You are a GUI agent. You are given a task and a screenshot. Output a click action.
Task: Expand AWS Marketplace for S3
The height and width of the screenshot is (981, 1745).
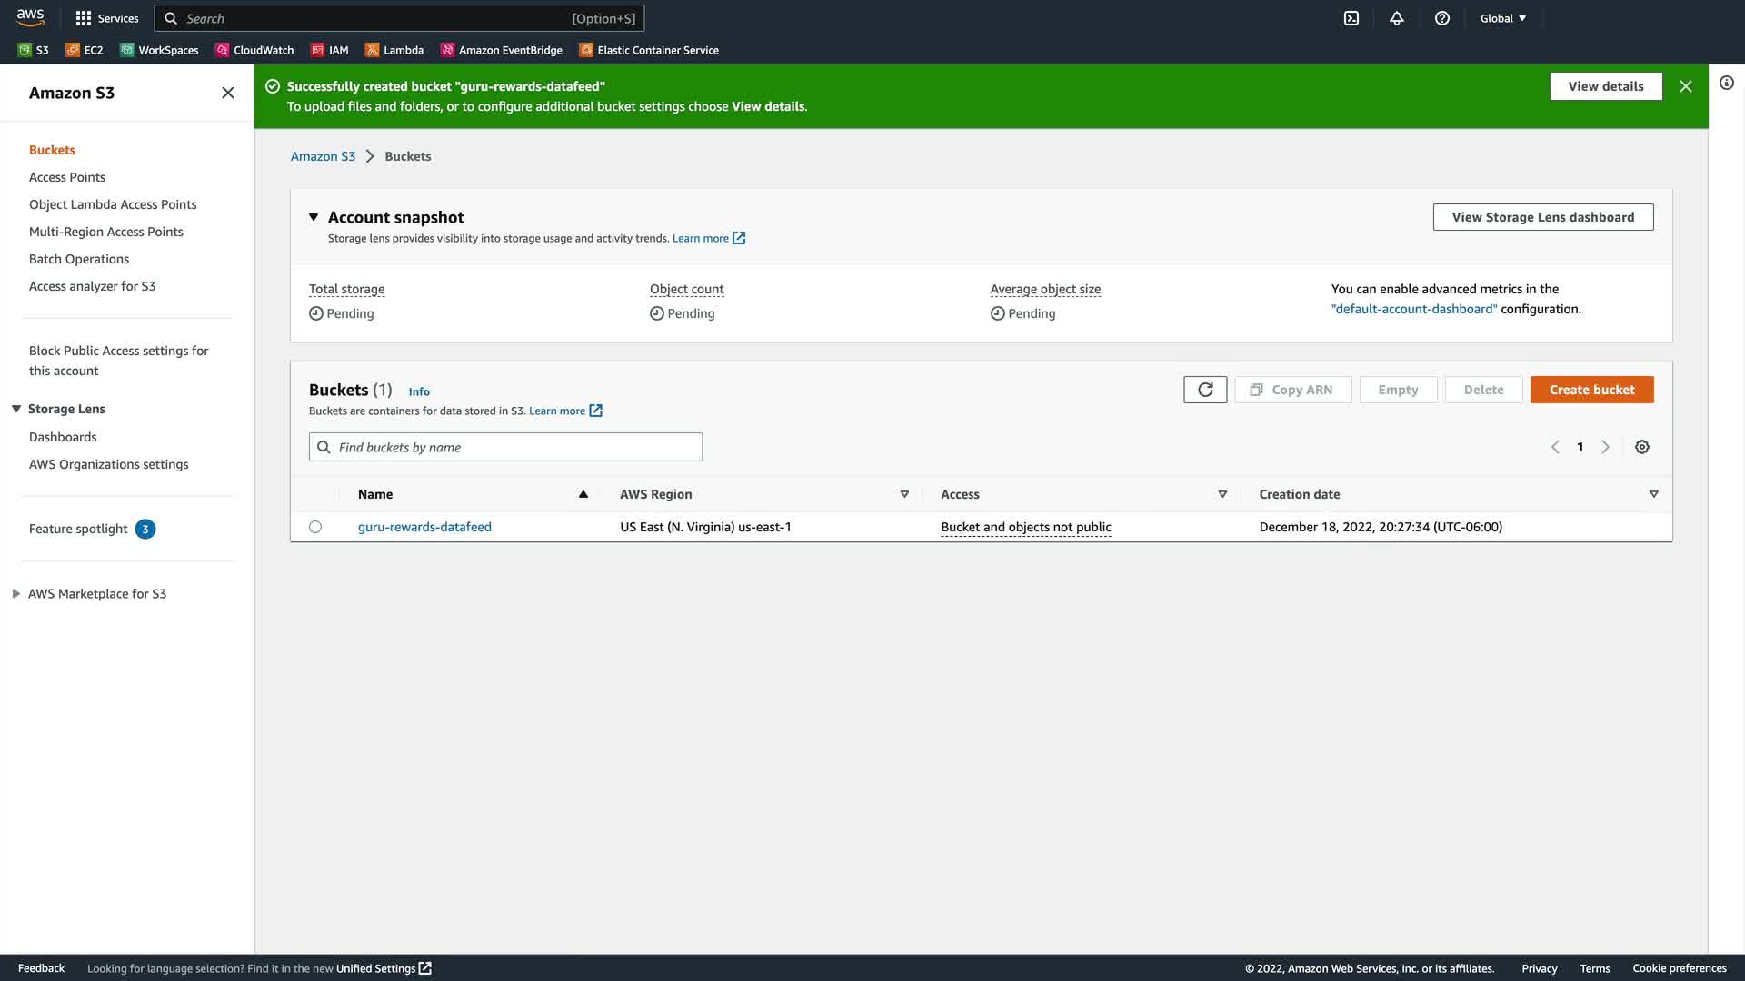(x=16, y=594)
